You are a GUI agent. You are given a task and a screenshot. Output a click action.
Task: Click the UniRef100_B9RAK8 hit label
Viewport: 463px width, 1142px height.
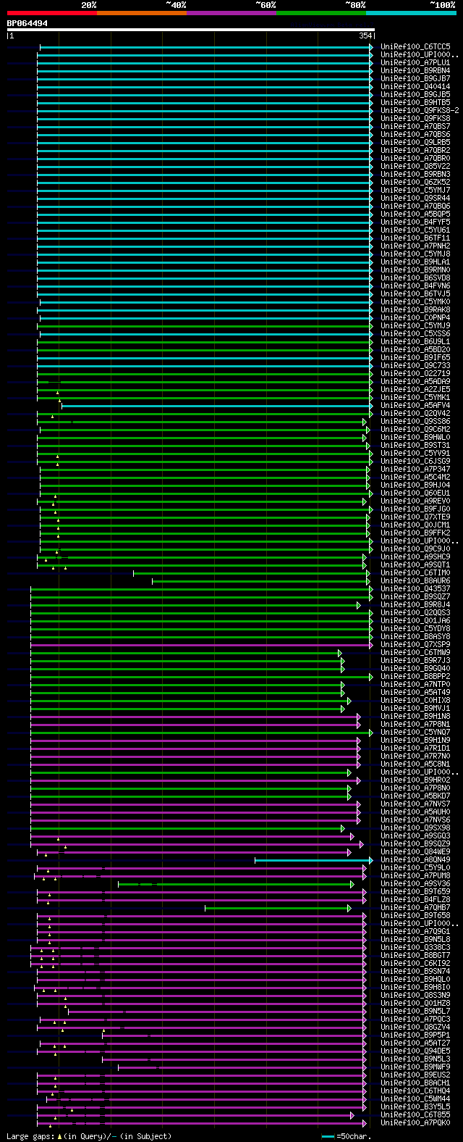pyautogui.click(x=415, y=309)
